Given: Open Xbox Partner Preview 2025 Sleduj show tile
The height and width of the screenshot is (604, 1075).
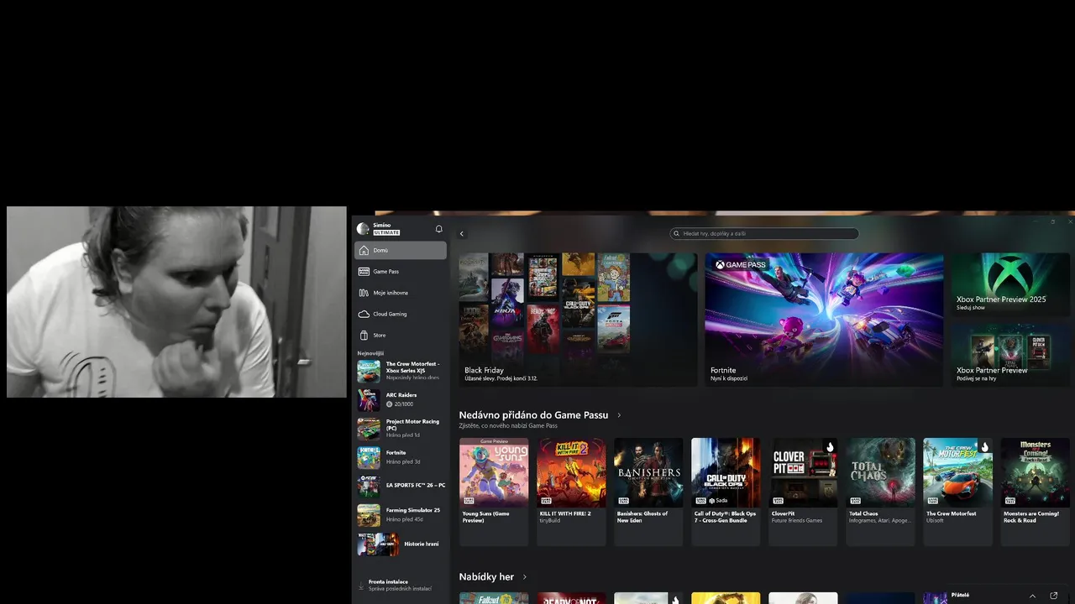Looking at the screenshot, I should click(1011, 285).
